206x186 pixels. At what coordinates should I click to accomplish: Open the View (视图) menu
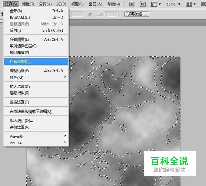click(x=77, y=4)
